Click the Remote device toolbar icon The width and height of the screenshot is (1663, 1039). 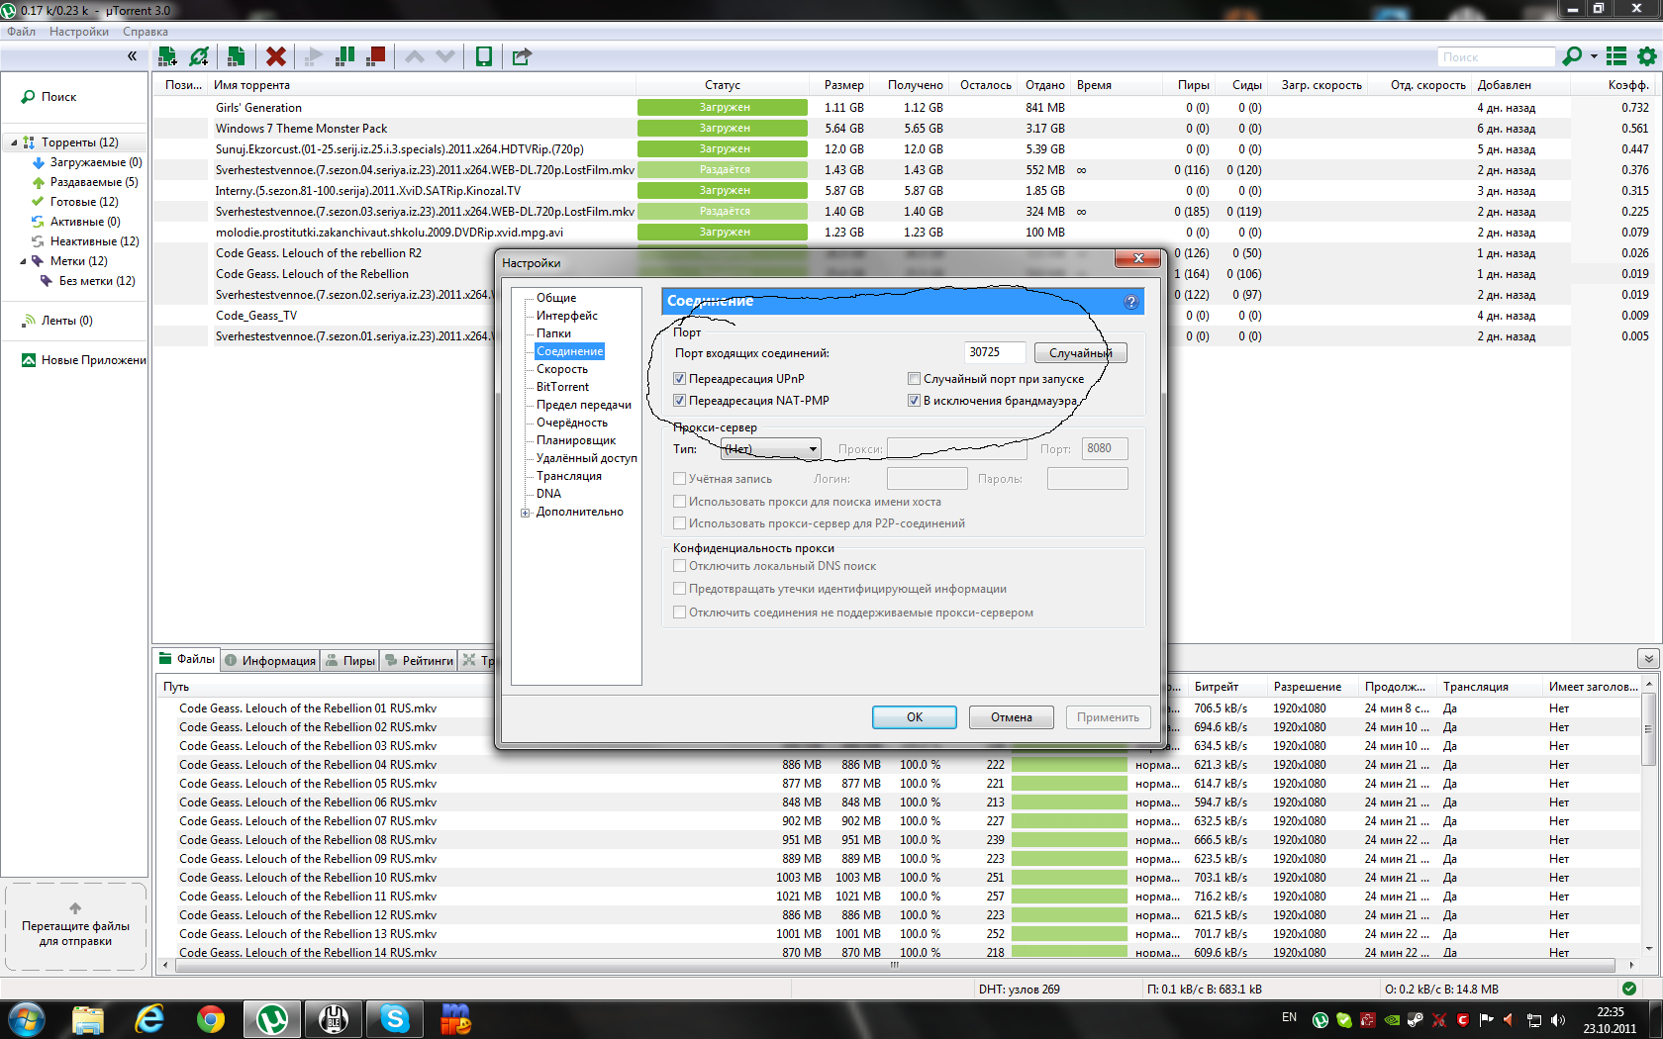(x=483, y=56)
